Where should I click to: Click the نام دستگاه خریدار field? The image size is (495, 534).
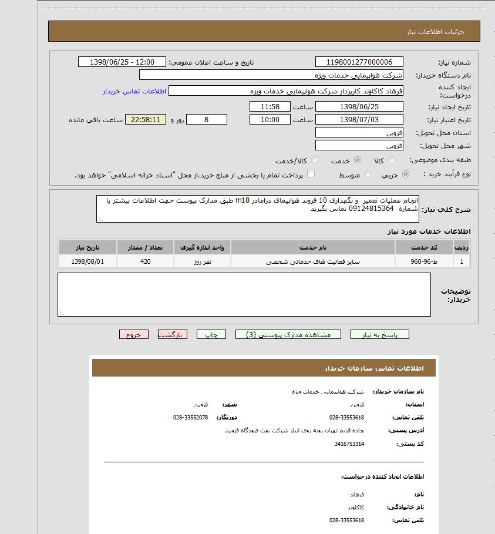[x=271, y=75]
